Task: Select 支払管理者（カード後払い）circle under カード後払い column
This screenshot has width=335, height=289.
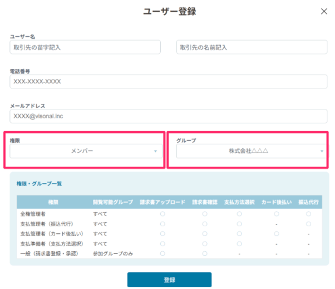Action: tap(275, 234)
